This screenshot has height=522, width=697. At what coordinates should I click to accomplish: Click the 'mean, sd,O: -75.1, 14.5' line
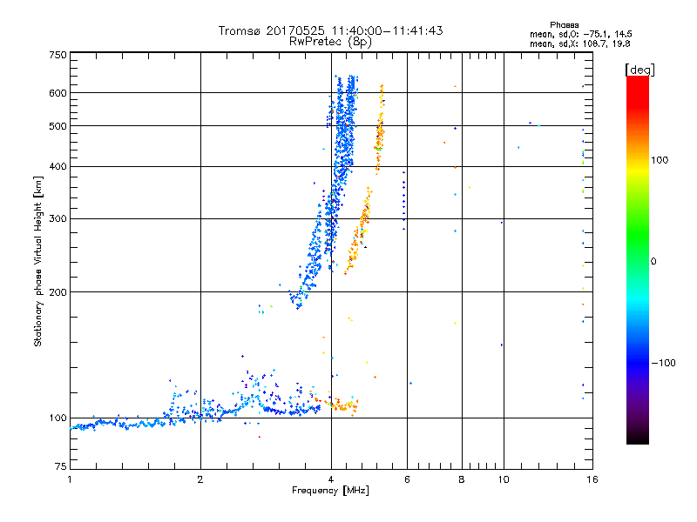coord(580,34)
